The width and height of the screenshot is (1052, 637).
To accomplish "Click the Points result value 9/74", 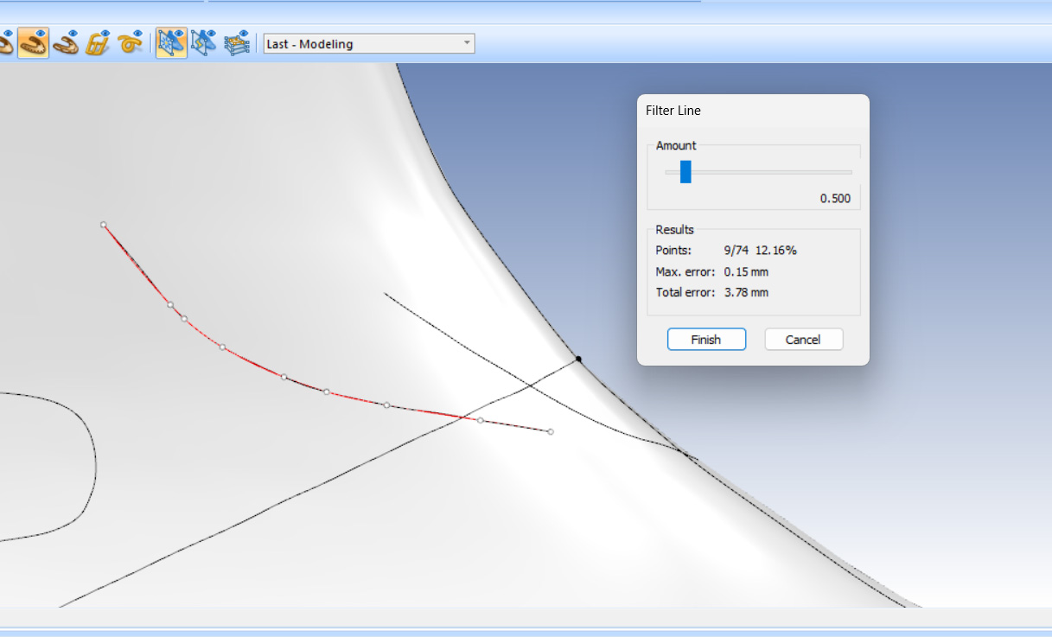I will click(736, 251).
